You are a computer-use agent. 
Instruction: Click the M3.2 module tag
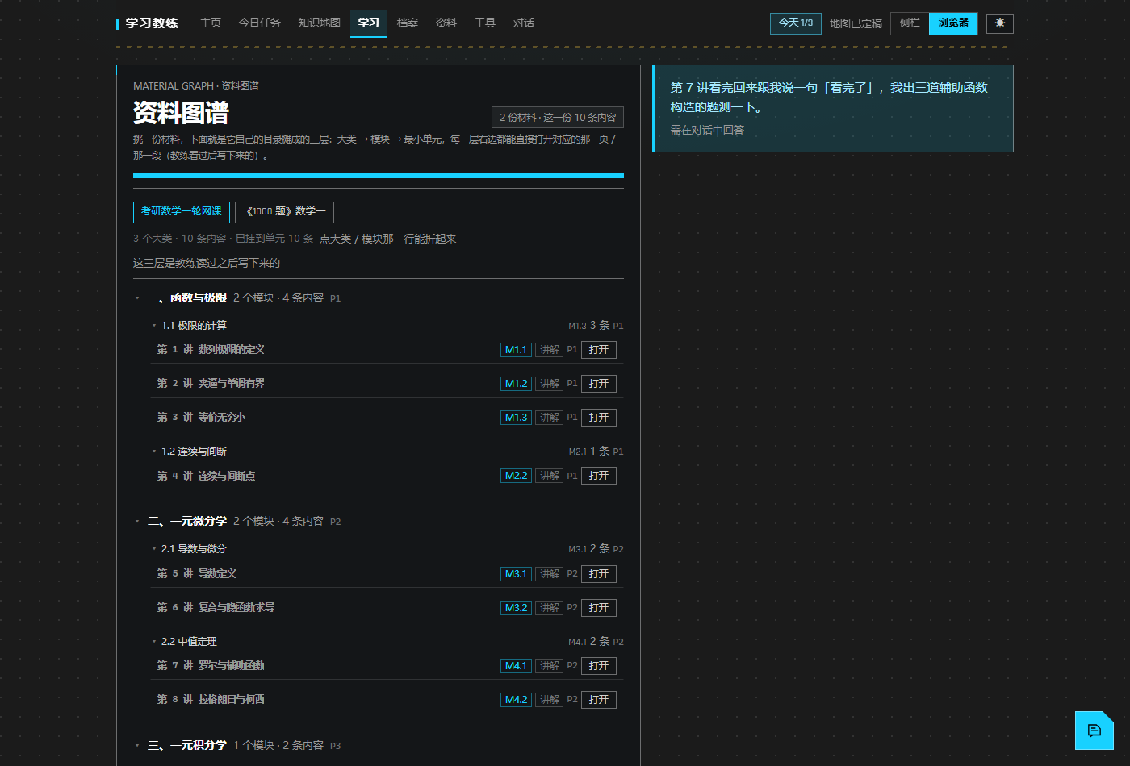point(516,608)
